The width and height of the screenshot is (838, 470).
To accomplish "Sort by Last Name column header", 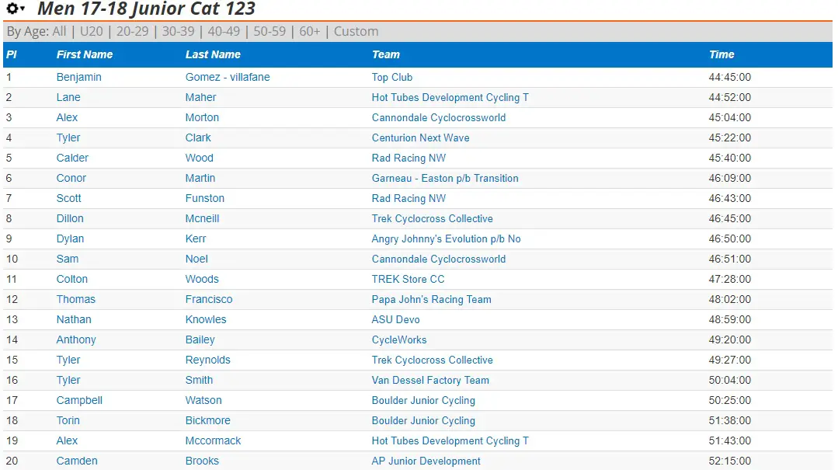I will (x=213, y=54).
